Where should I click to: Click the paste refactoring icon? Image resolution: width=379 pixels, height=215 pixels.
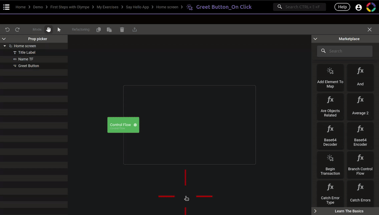pyautogui.click(x=109, y=30)
